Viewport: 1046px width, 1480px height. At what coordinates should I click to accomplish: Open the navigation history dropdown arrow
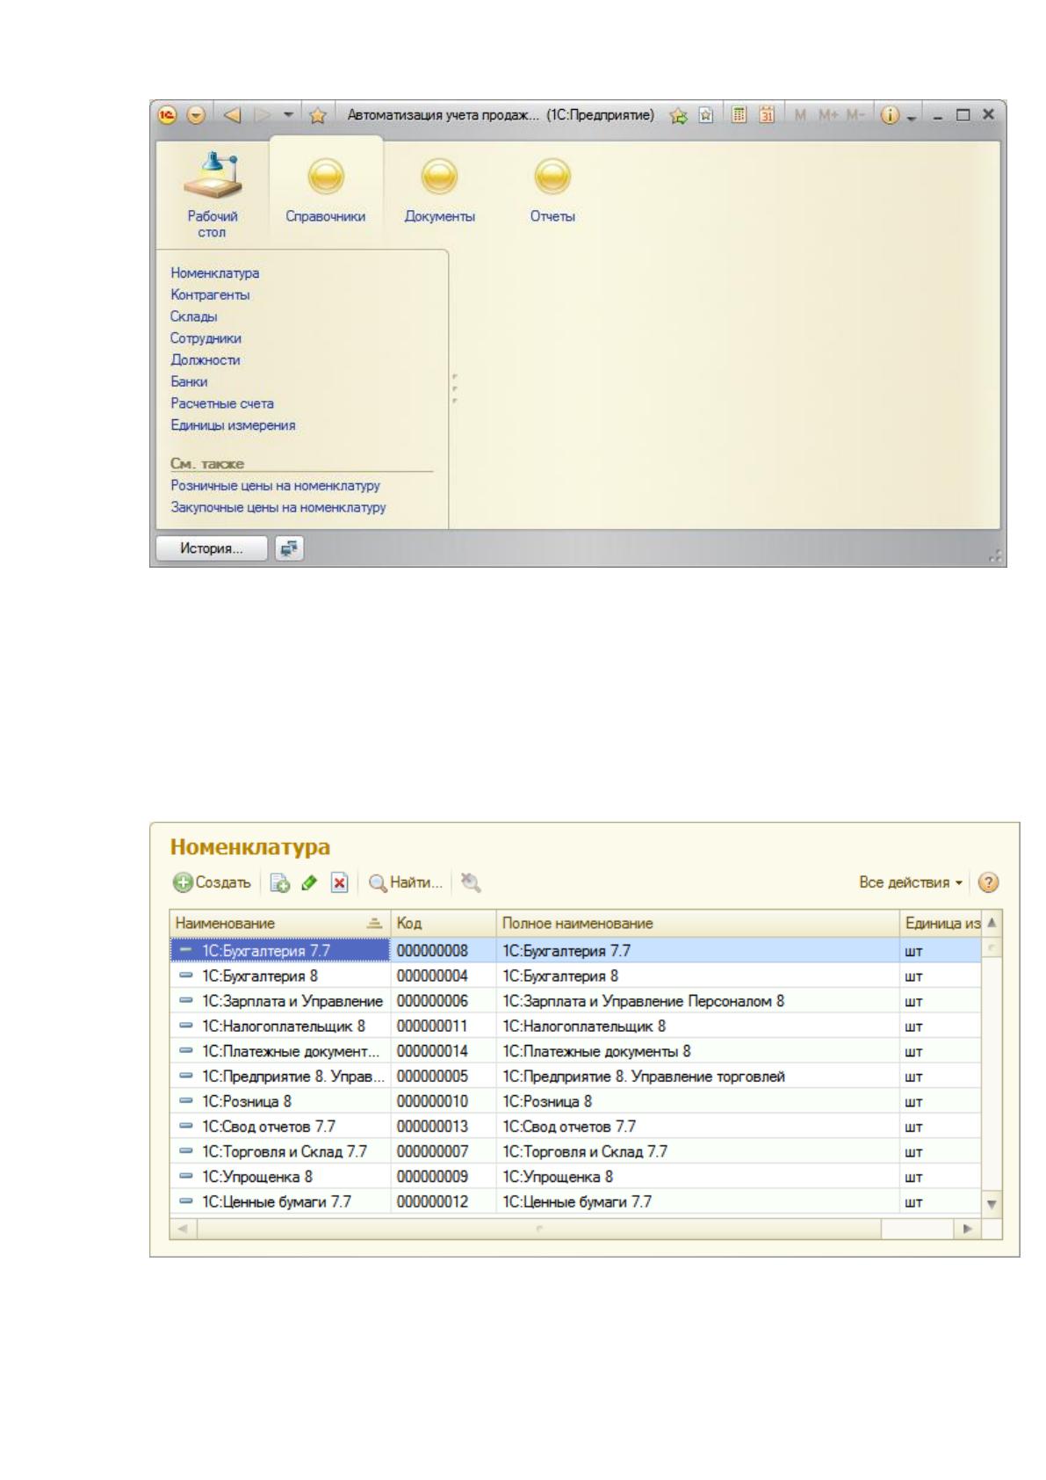pos(288,115)
